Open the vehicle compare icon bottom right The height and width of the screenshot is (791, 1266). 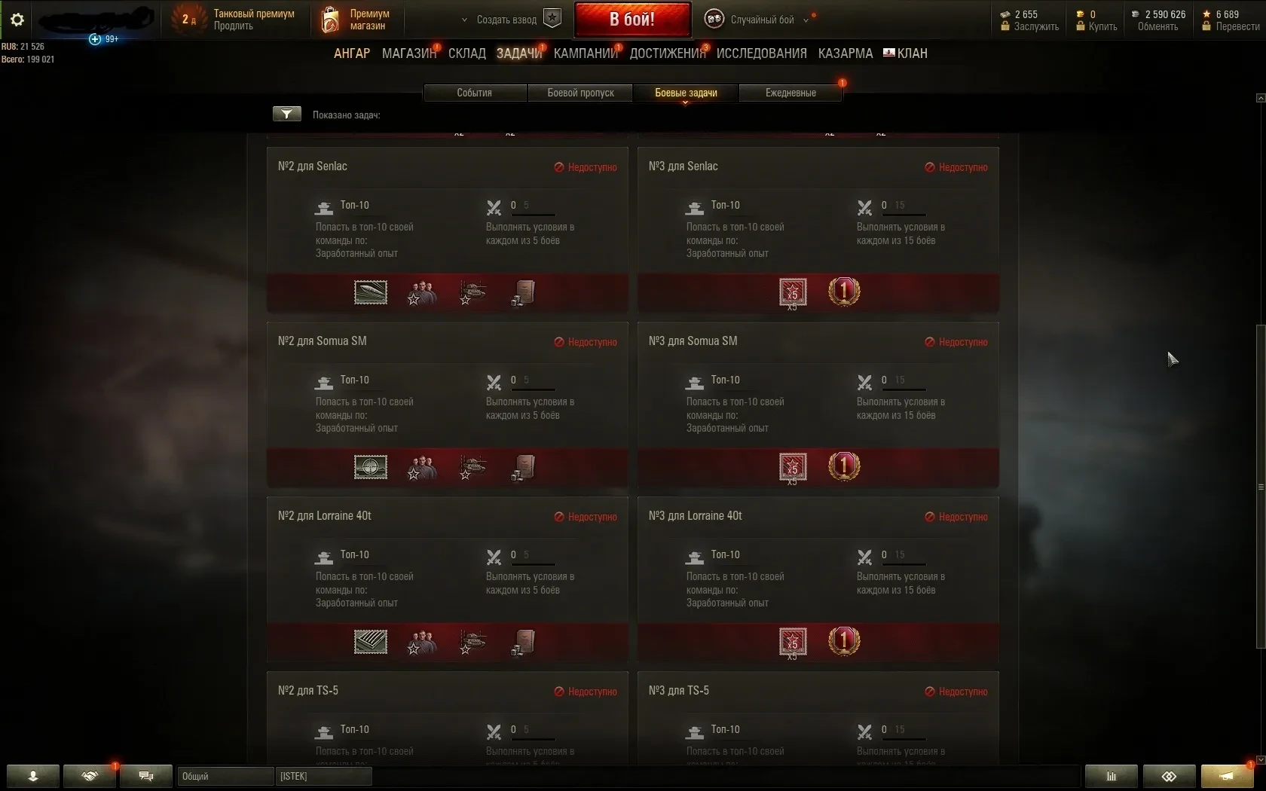1169,776
